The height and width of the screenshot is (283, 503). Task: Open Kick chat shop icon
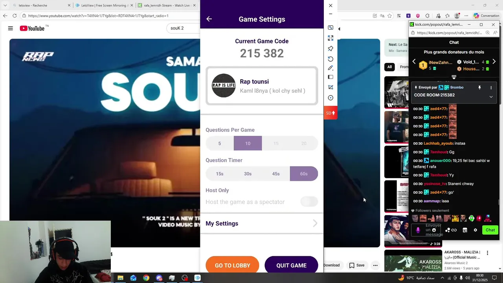[x=465, y=230]
